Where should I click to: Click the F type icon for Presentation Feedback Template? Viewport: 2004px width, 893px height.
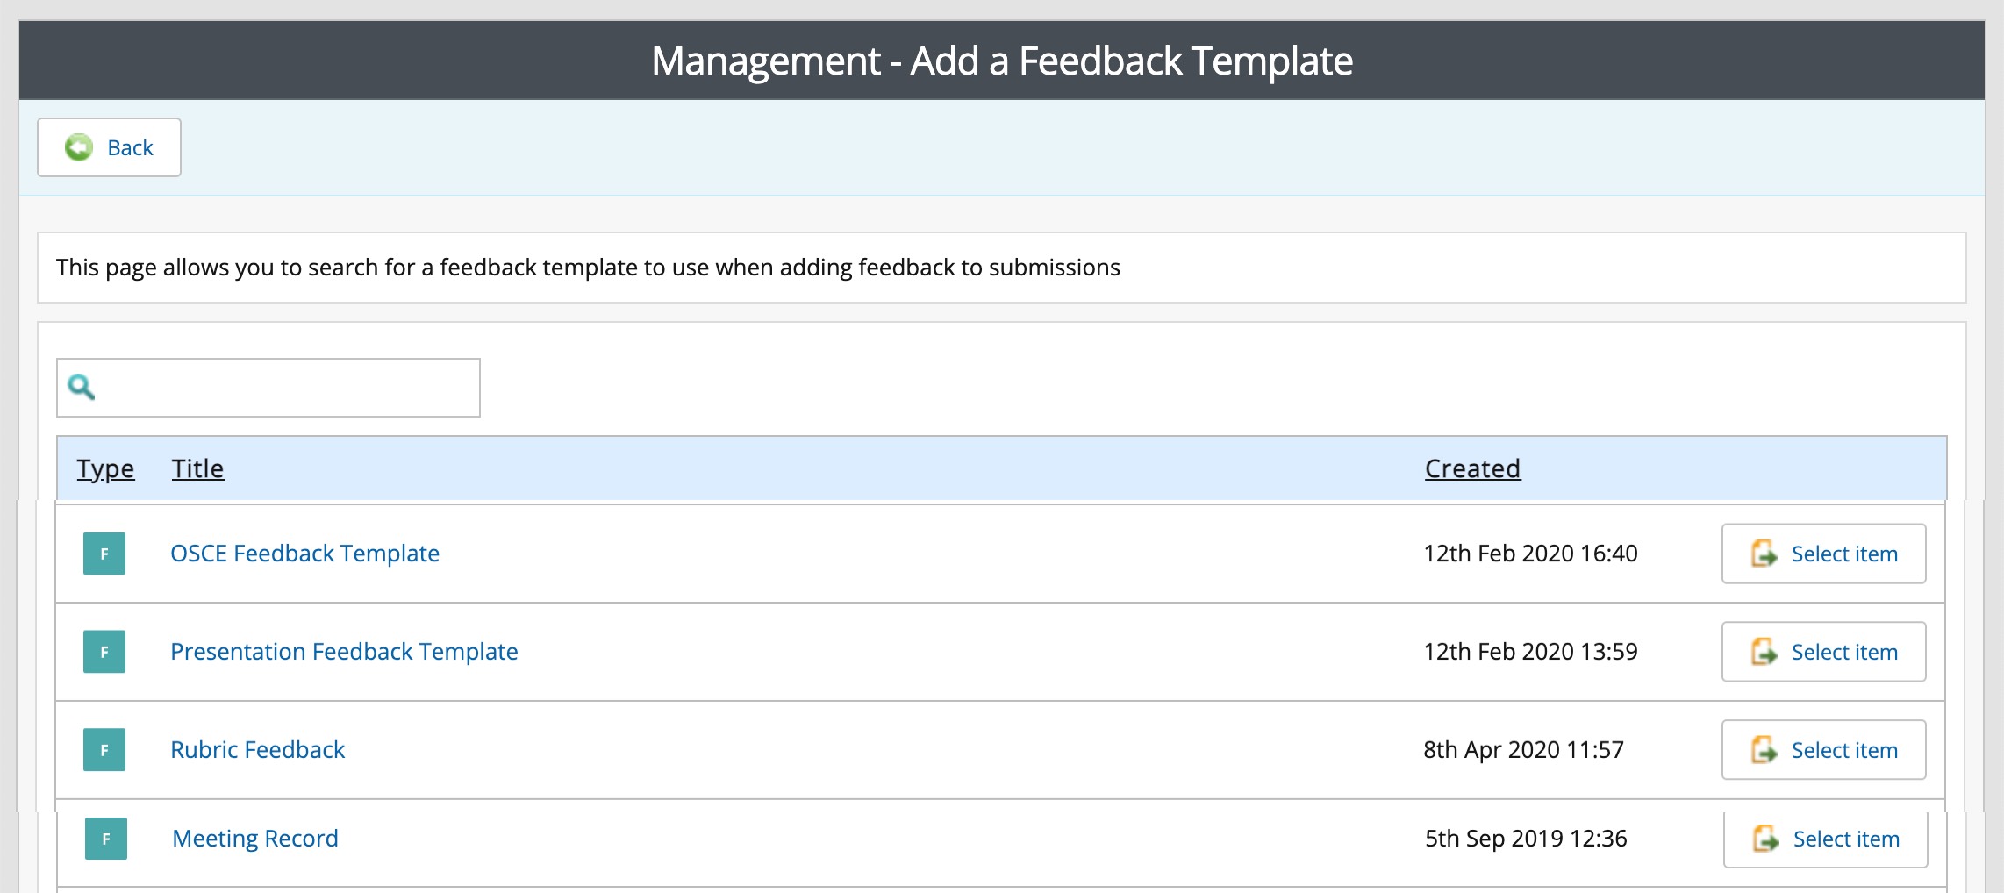tap(104, 652)
